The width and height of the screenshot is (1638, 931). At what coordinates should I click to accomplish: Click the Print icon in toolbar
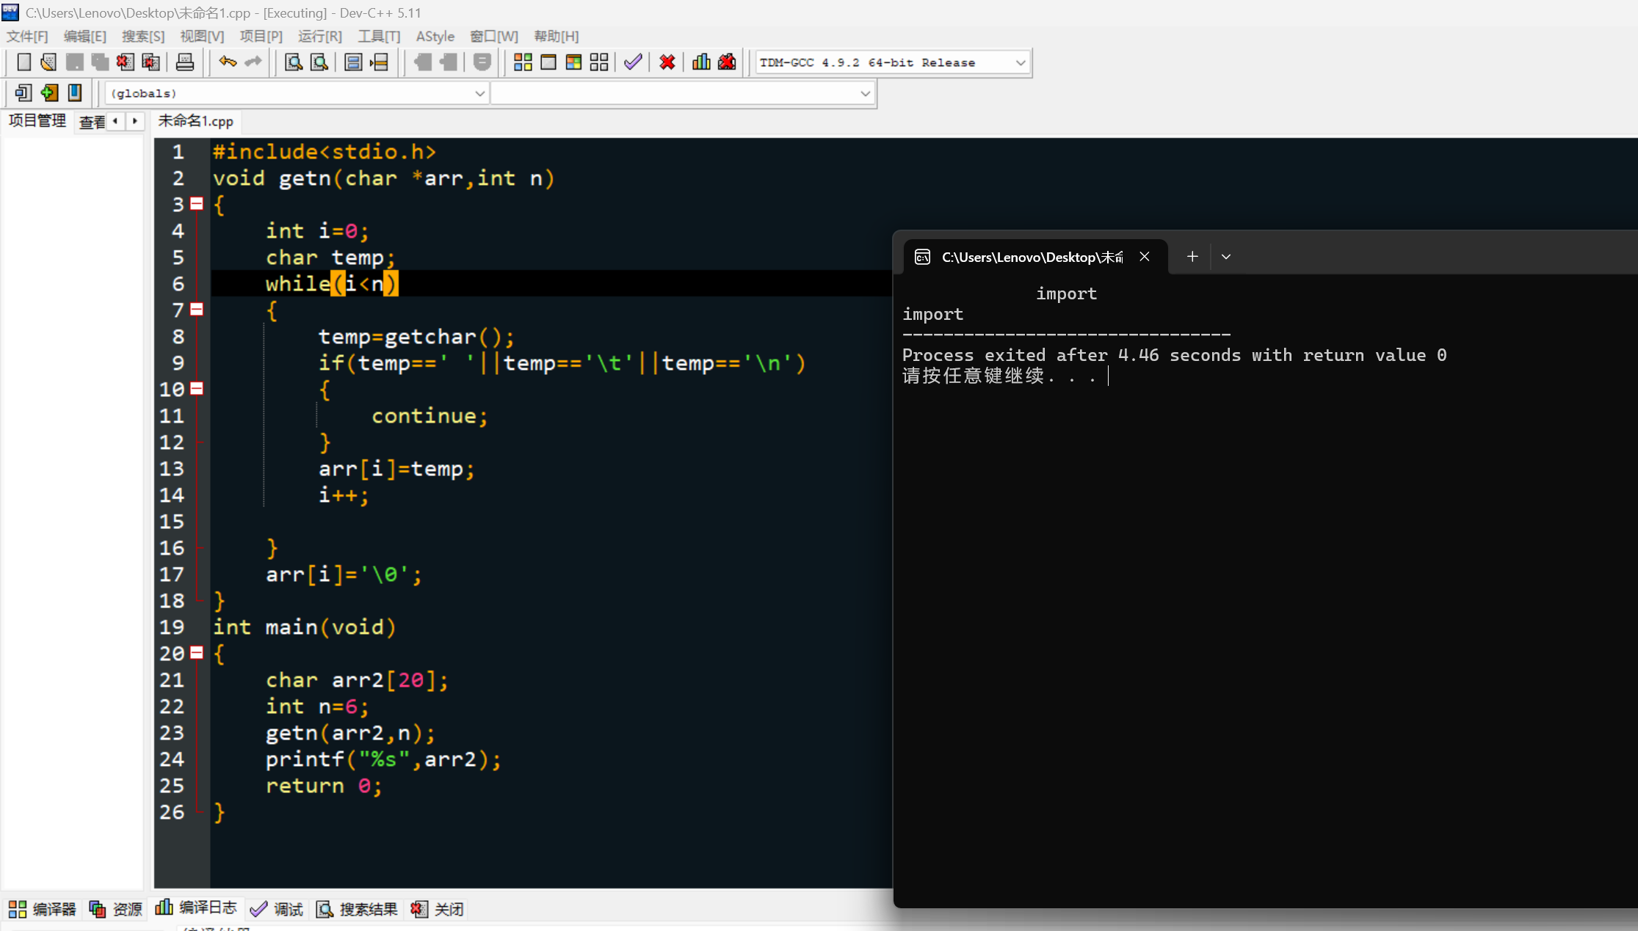[185, 62]
